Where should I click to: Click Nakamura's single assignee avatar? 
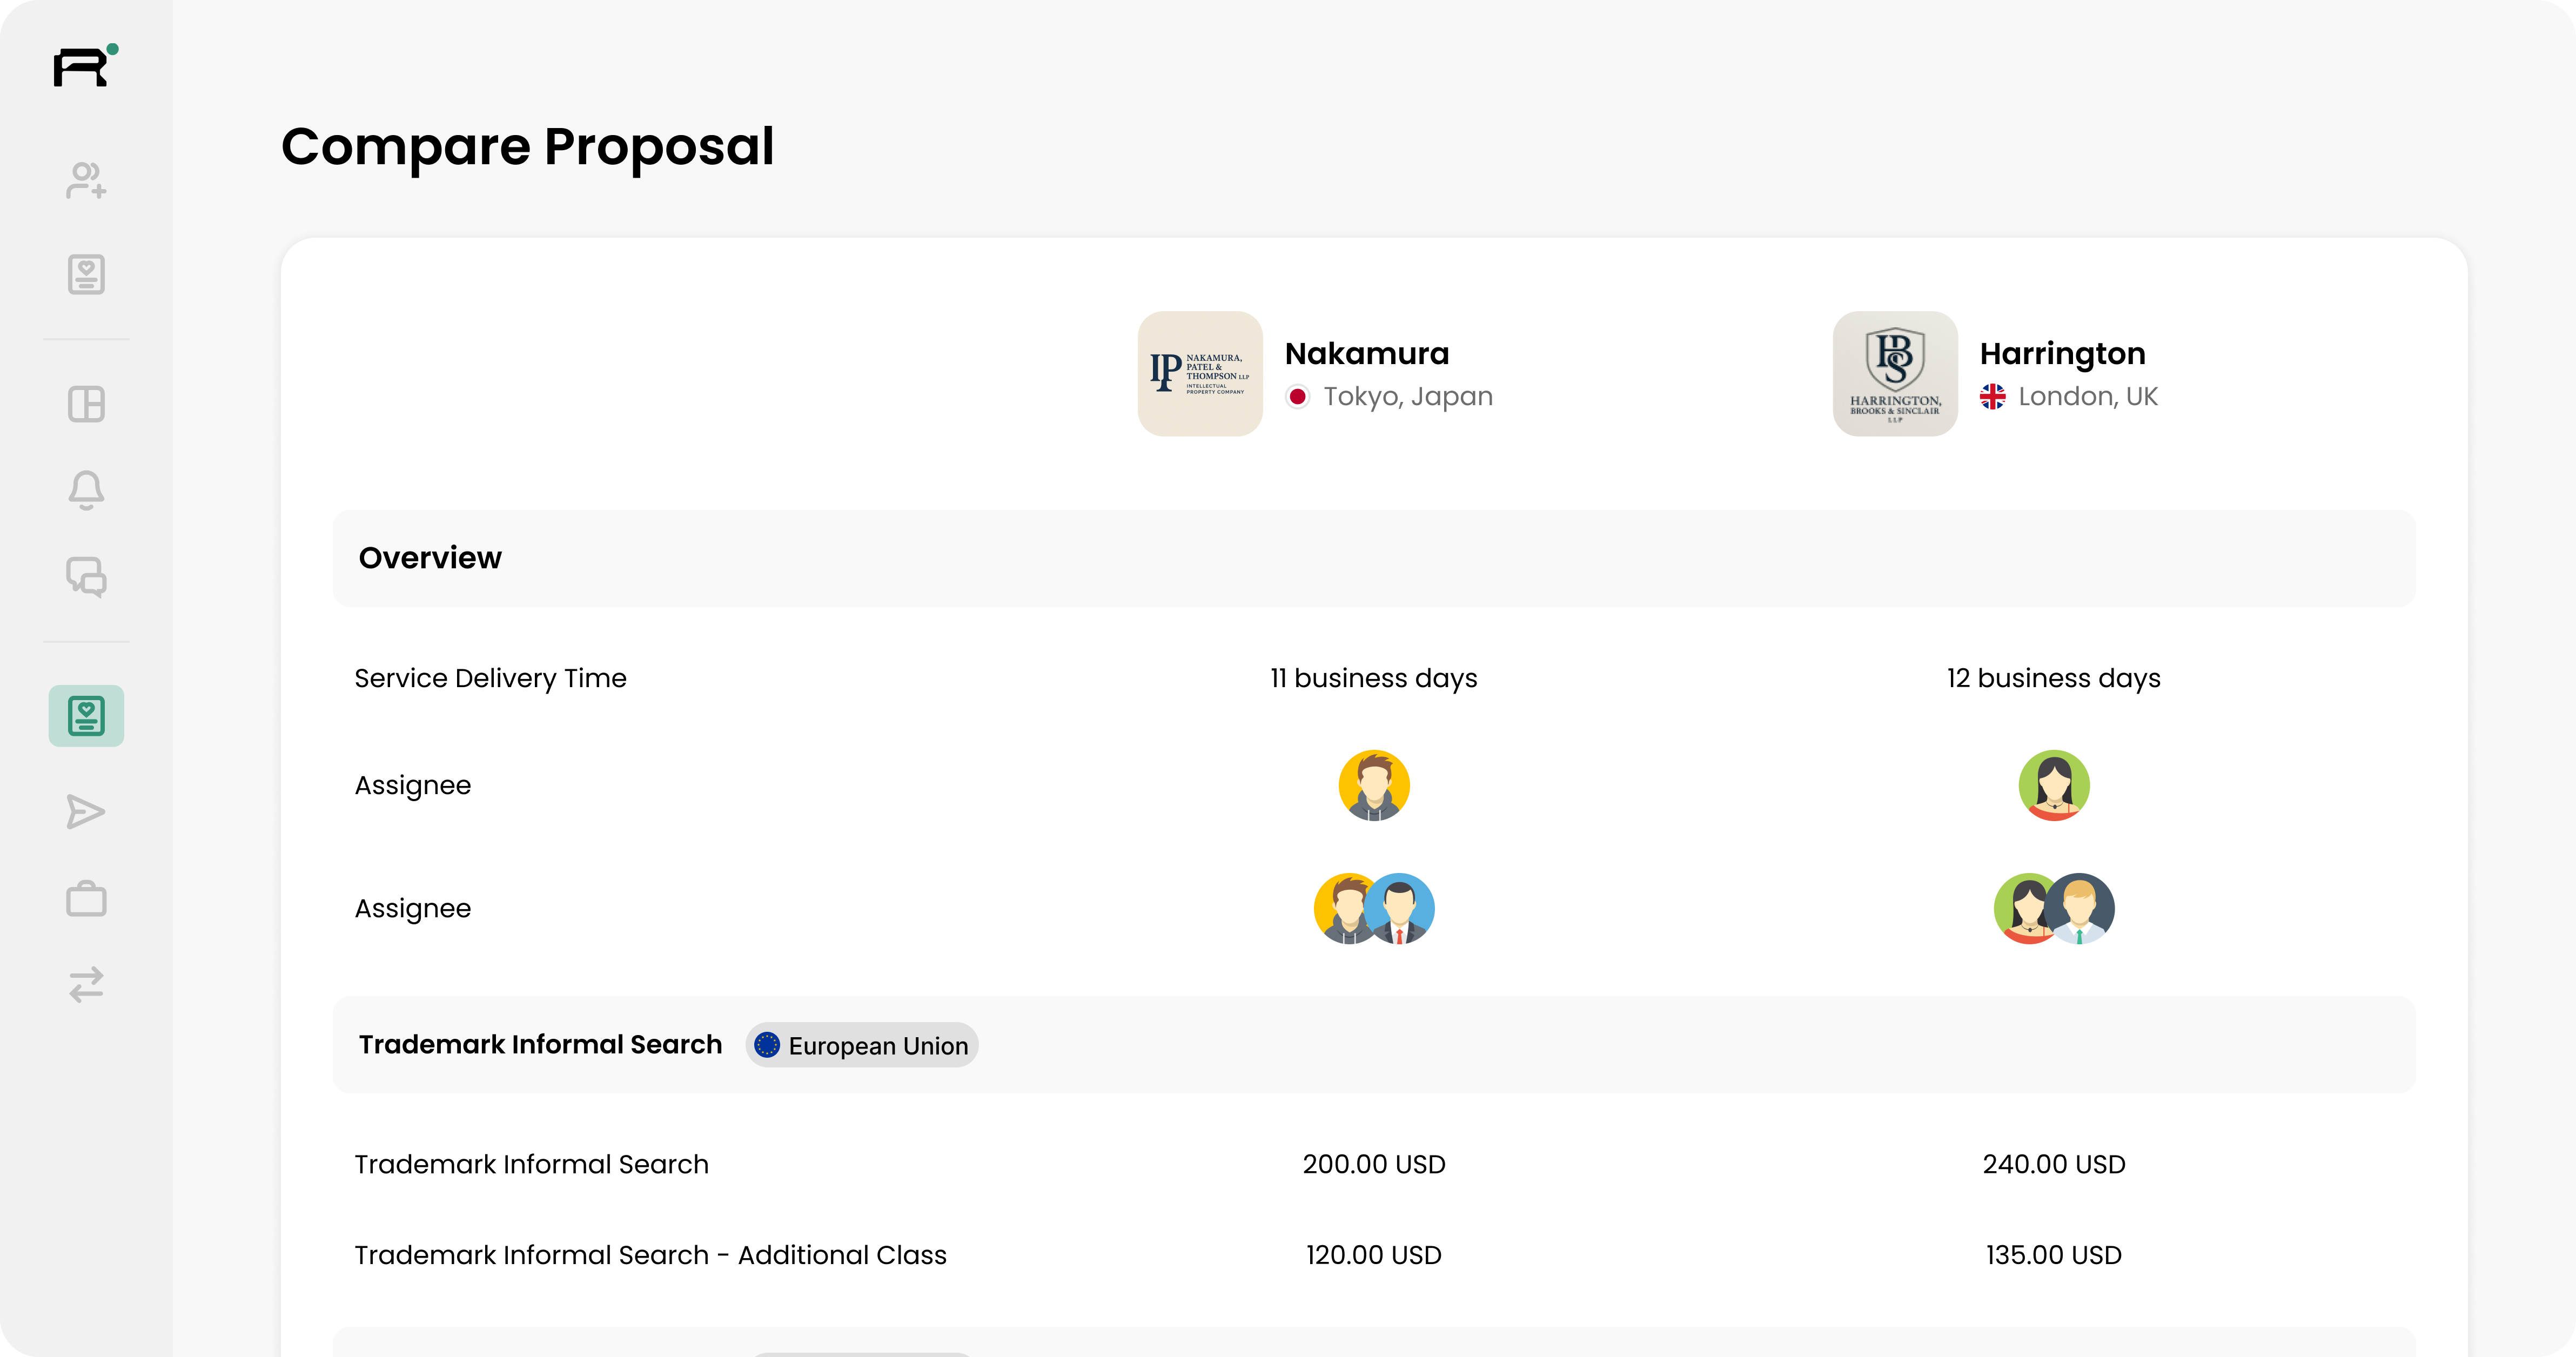pyautogui.click(x=1374, y=785)
